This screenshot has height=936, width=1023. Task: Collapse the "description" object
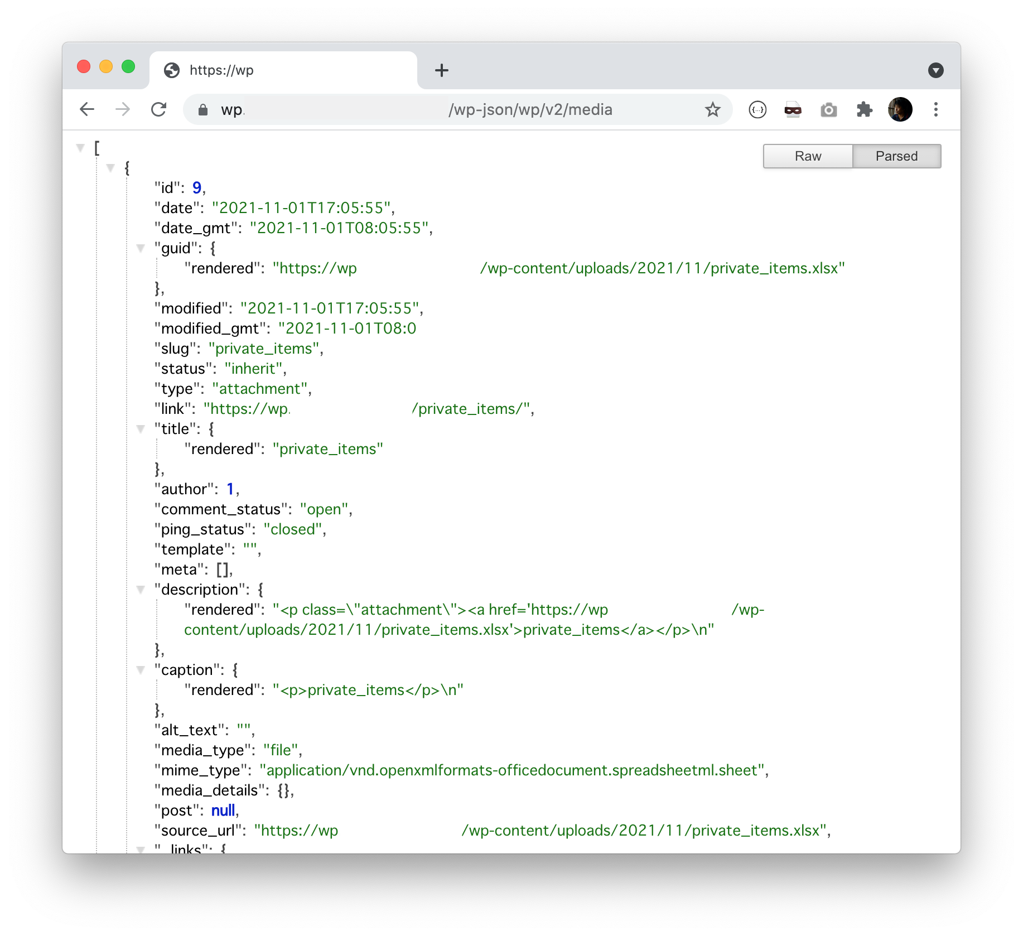[141, 590]
